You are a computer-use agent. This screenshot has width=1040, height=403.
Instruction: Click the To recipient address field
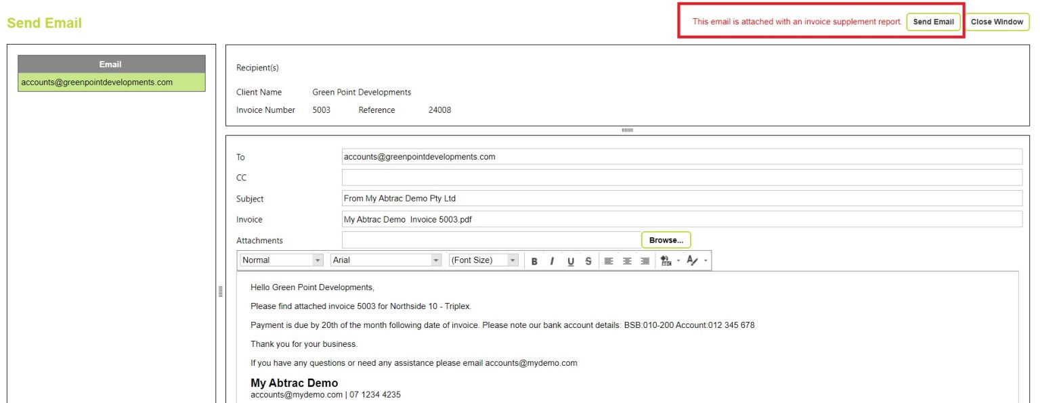tap(681, 157)
